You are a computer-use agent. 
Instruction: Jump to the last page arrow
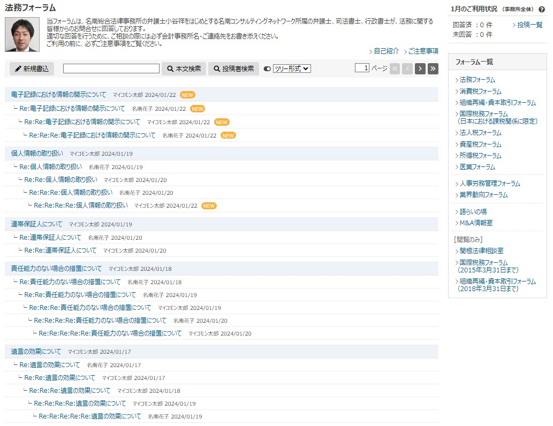point(433,69)
